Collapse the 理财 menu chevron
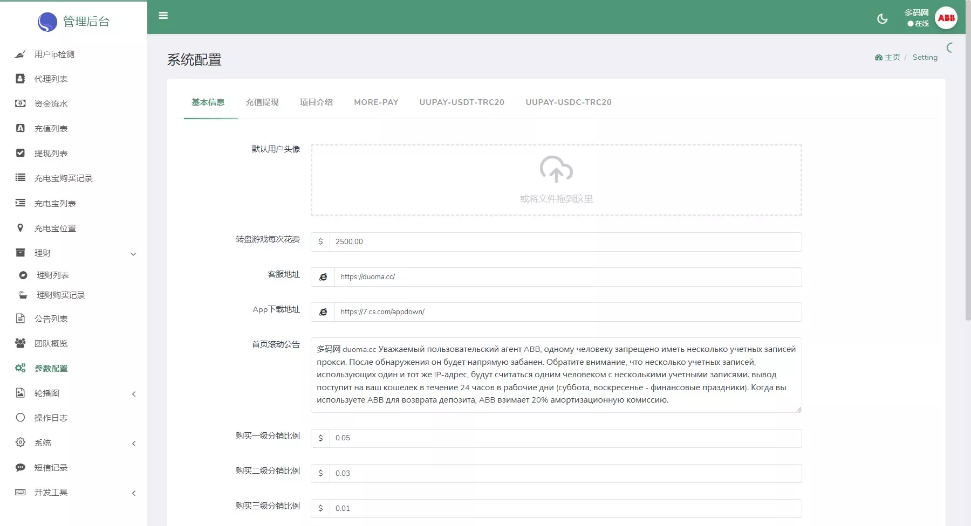This screenshot has width=971, height=526. tap(133, 254)
